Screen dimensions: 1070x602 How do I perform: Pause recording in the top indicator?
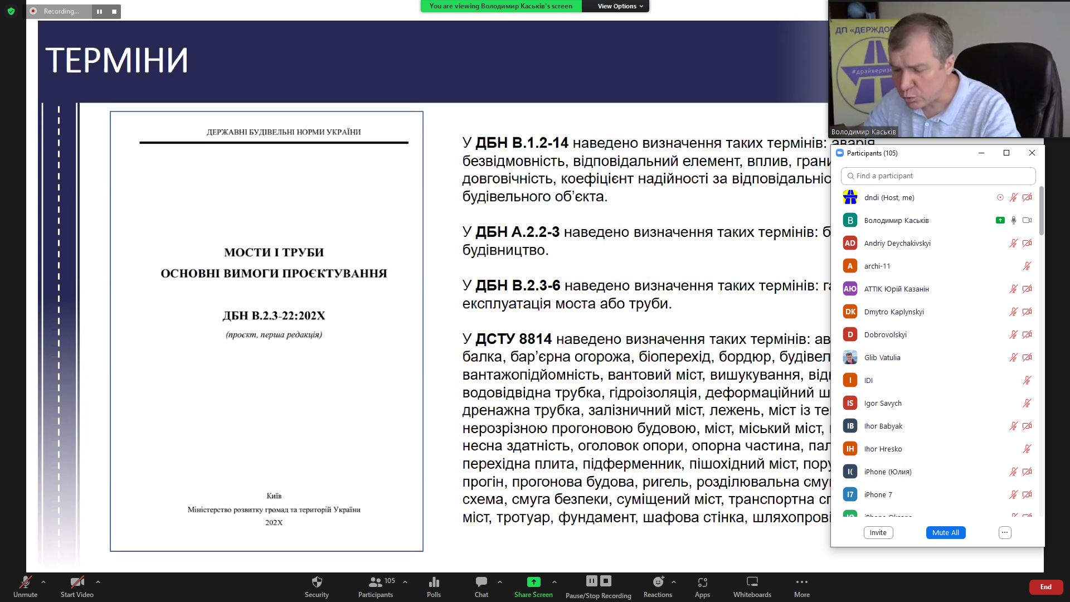click(99, 11)
